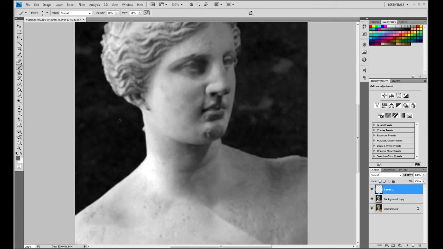
Task: Create a new layer
Action: tap(413, 245)
